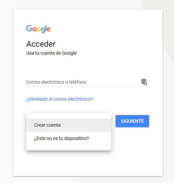Open the autofill key icon with badge 3
174x183 pixels.
point(144,82)
